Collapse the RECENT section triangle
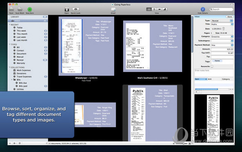Viewport: 242px width, 152px height. pyautogui.click(x=9, y=25)
